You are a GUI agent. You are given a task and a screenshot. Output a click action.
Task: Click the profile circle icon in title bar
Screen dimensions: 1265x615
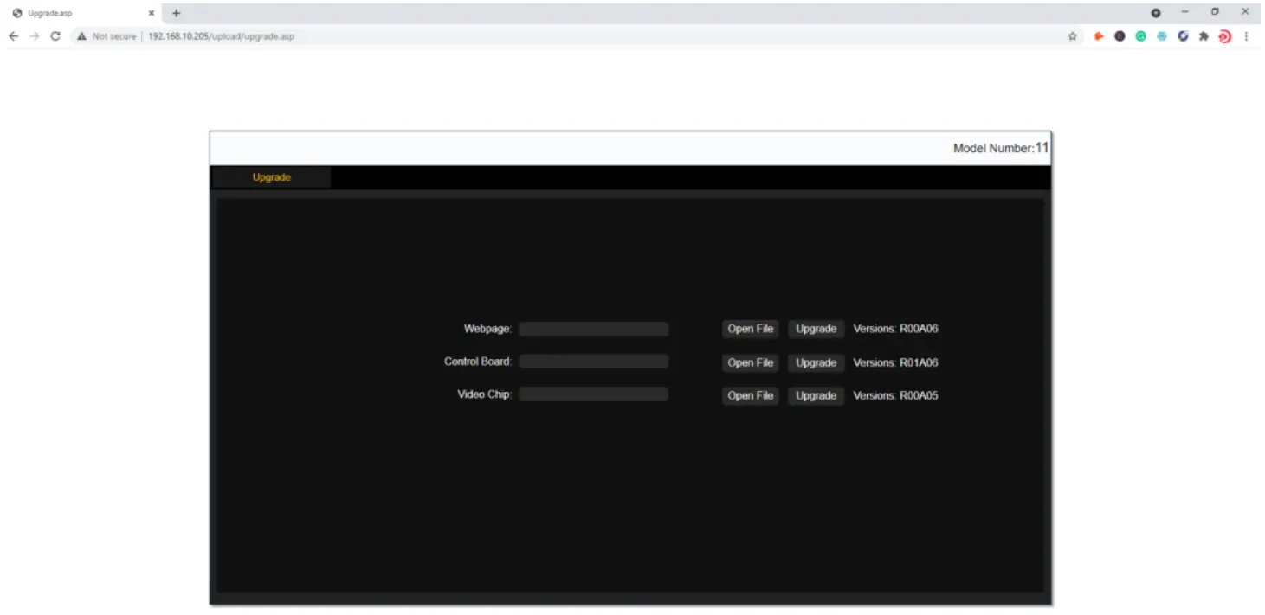tap(1156, 13)
